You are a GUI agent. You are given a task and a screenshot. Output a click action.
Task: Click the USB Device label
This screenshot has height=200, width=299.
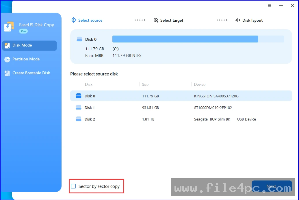tap(246, 119)
